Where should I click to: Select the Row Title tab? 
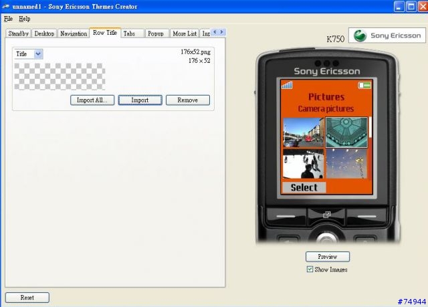105,33
